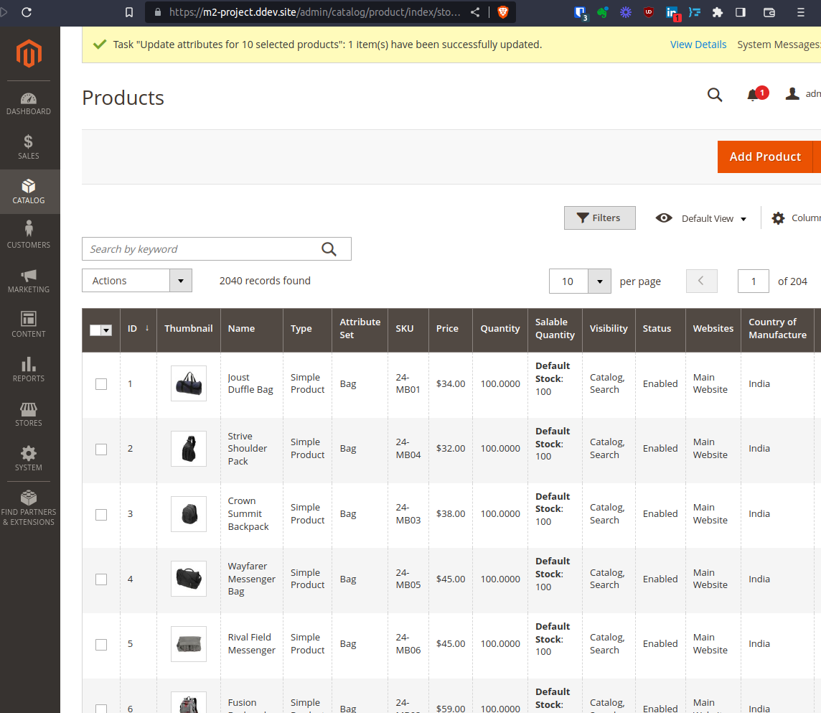Tick the checkbox for Crown Summit Backpack
The image size is (821, 713).
click(x=101, y=514)
